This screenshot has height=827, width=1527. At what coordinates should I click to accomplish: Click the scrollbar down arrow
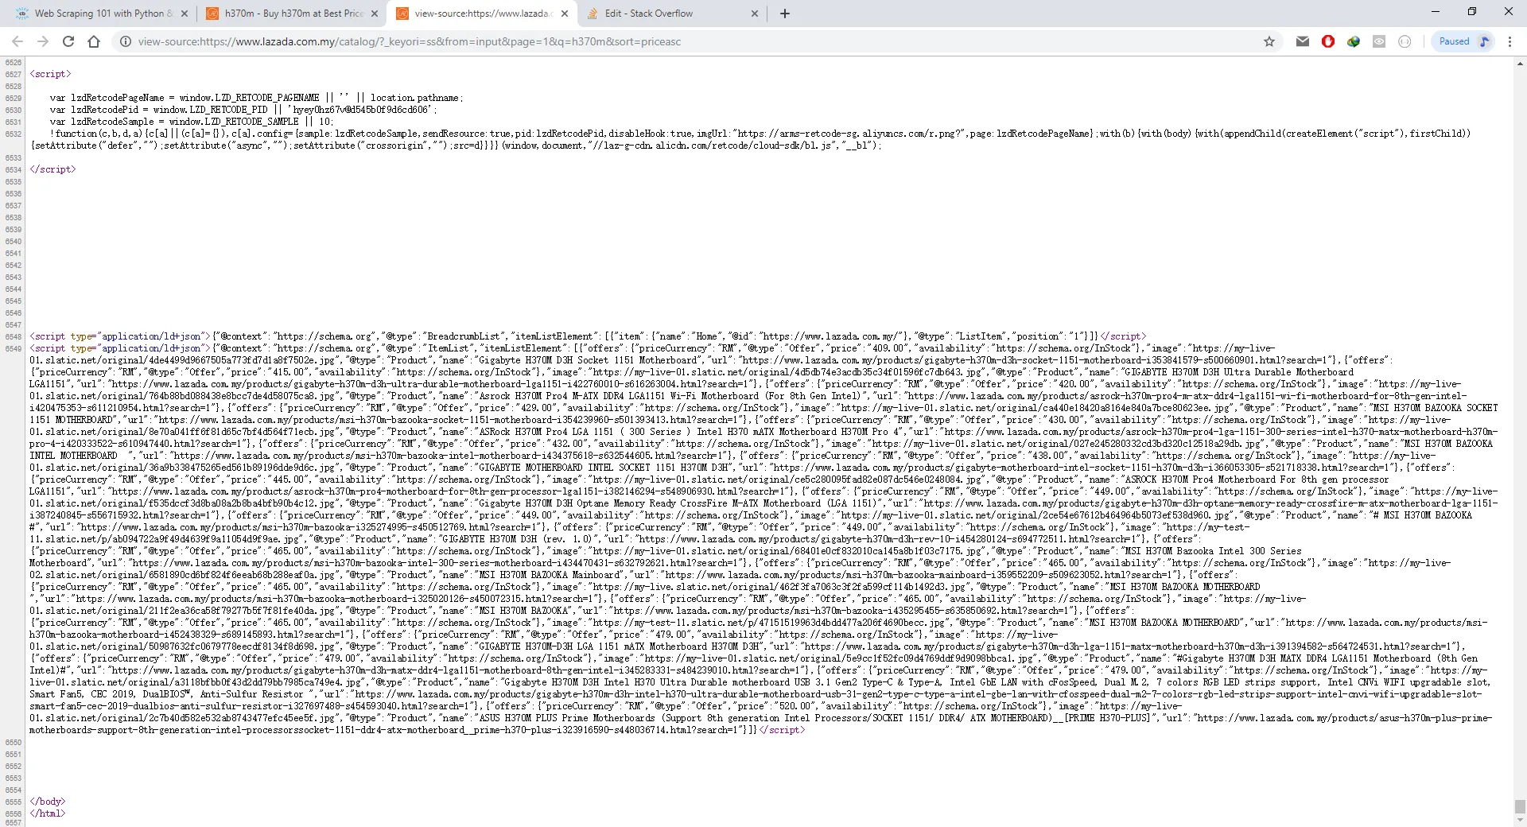pyautogui.click(x=1520, y=821)
